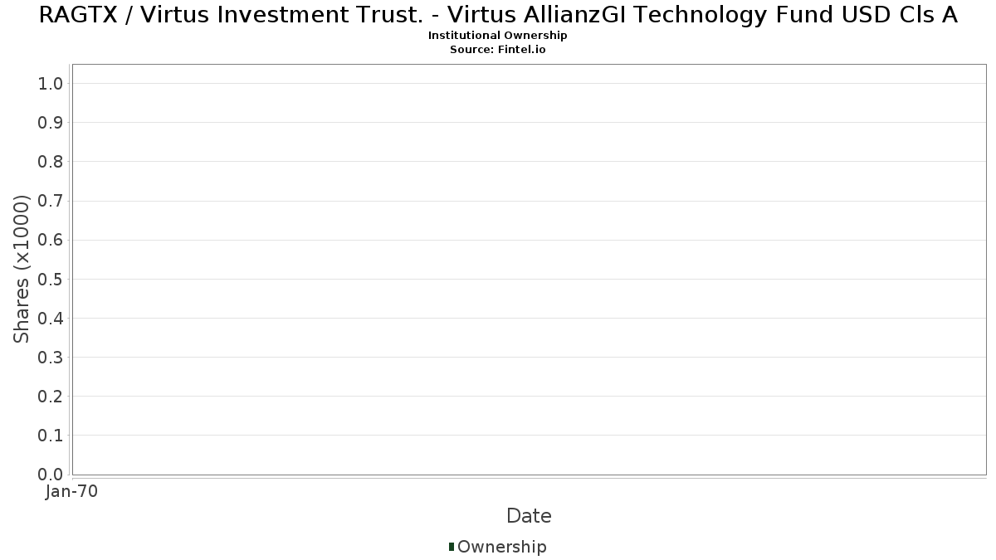Click the Date x-axis title

(529, 516)
